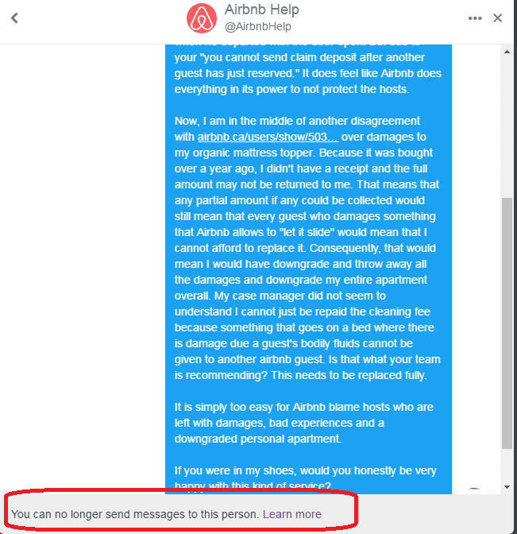The image size is (517, 534).
Task: Click the scrollbar track below the thumb
Action: coord(507,466)
